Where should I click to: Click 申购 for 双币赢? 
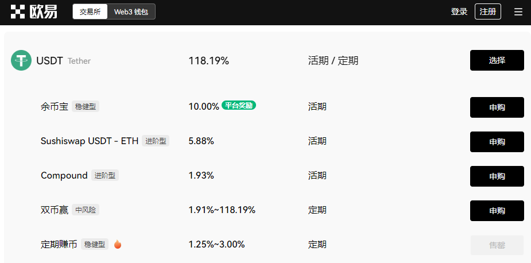tap(497, 211)
